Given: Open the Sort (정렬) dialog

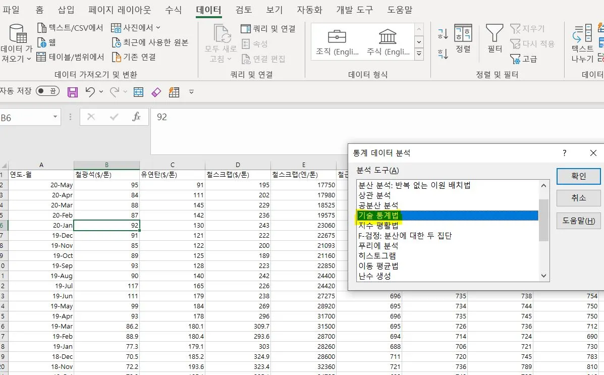Looking at the screenshot, I should 463,38.
